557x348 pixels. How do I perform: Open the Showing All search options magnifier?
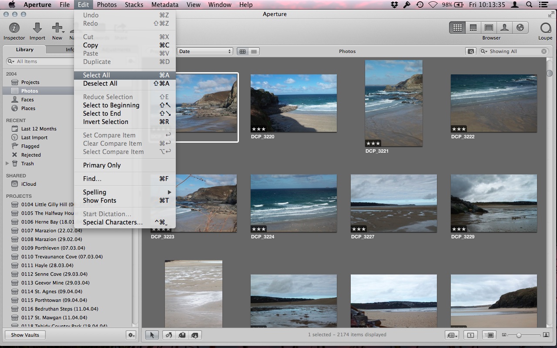point(484,51)
